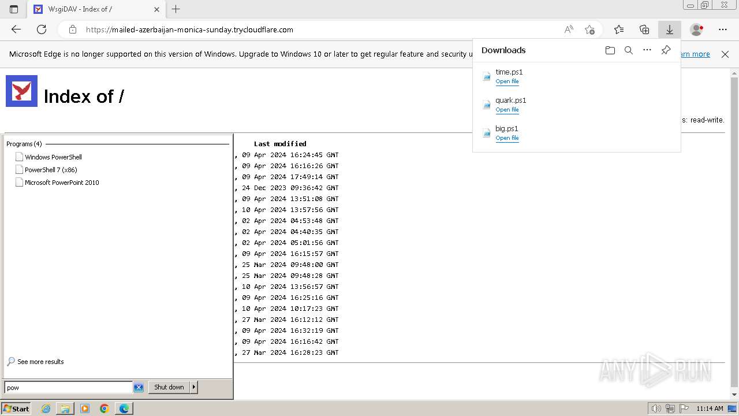
Task: Open the Collections icon
Action: (644, 29)
